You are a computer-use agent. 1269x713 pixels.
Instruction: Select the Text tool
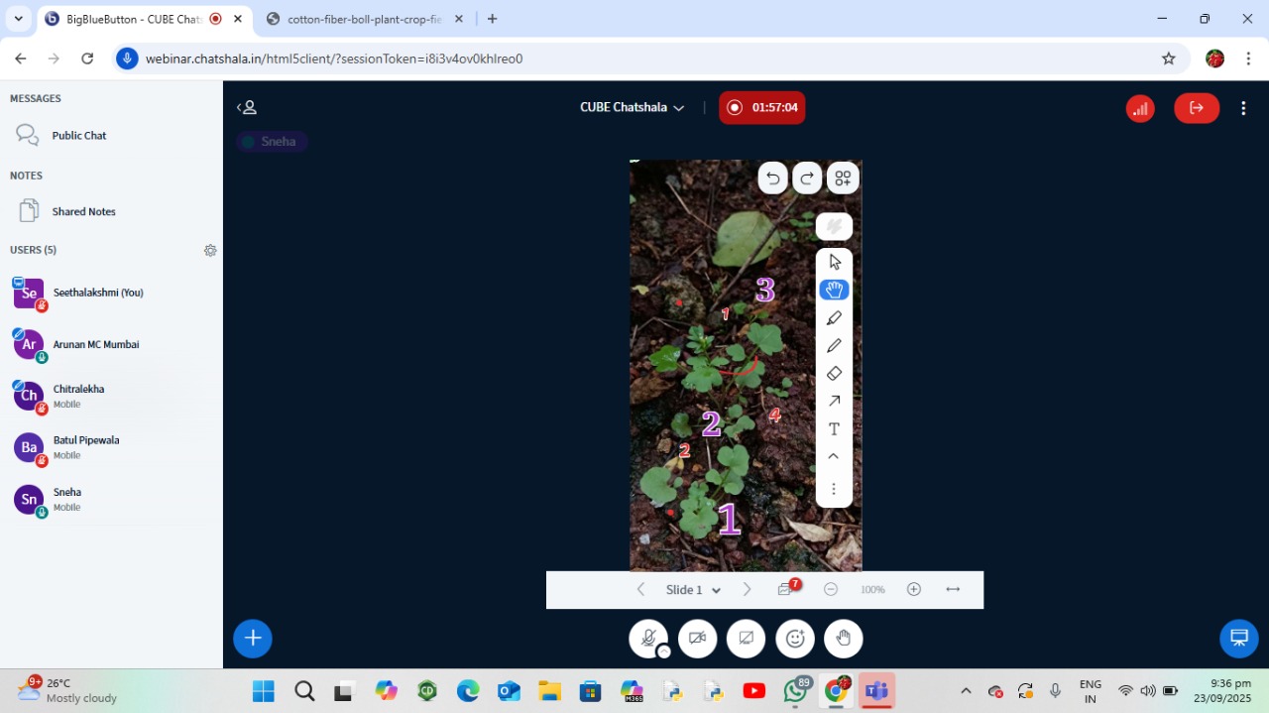(x=834, y=429)
